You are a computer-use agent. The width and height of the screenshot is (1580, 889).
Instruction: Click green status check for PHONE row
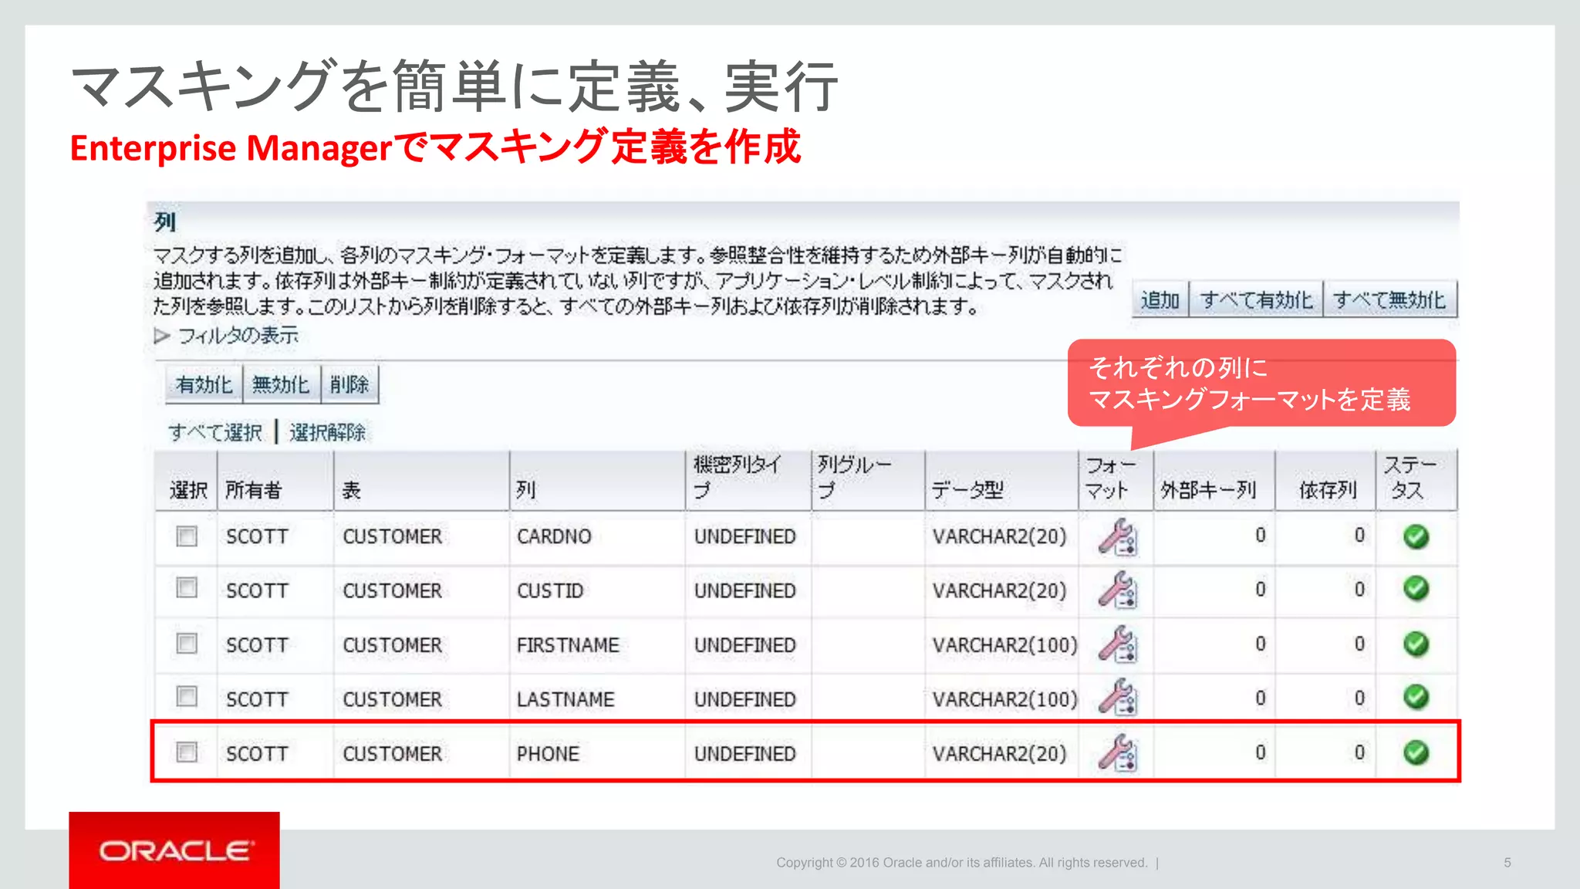1416,752
